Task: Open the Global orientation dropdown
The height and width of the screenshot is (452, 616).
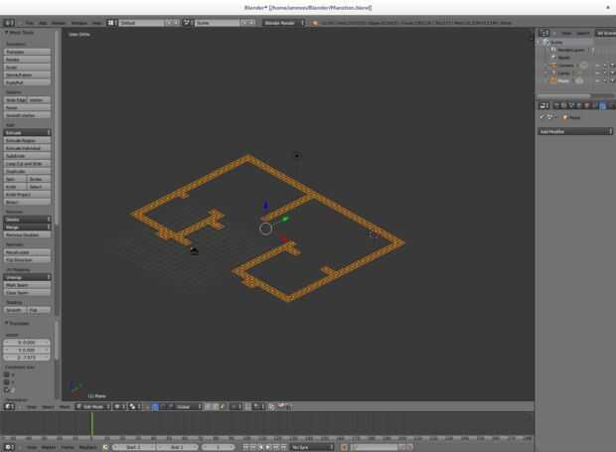Action: pos(188,406)
